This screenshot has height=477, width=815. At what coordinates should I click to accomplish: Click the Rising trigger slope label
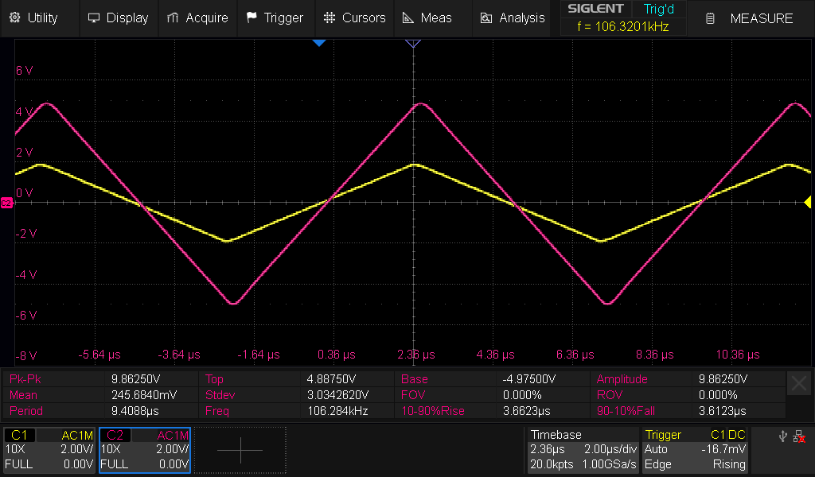click(729, 464)
